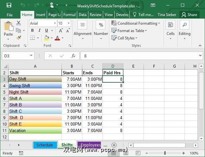Viewport: 205px width, 157px height.
Task: Open Font settings dialog launcher
Action: (70, 46)
